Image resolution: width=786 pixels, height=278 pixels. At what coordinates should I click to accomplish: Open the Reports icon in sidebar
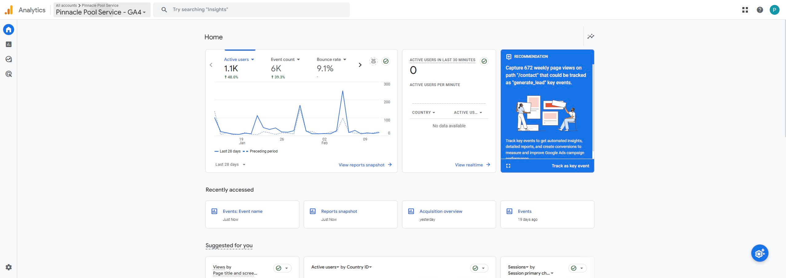click(9, 44)
